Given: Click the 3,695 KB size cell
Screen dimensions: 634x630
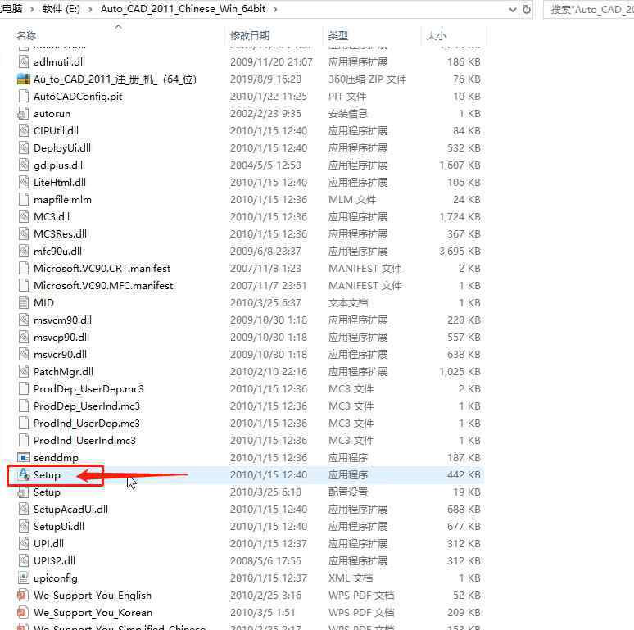Looking at the screenshot, I should point(460,252).
